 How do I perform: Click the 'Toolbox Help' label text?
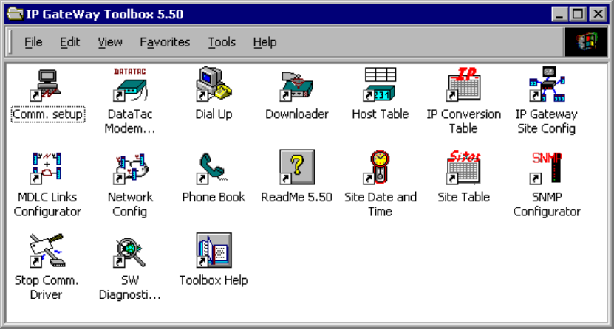(x=214, y=280)
